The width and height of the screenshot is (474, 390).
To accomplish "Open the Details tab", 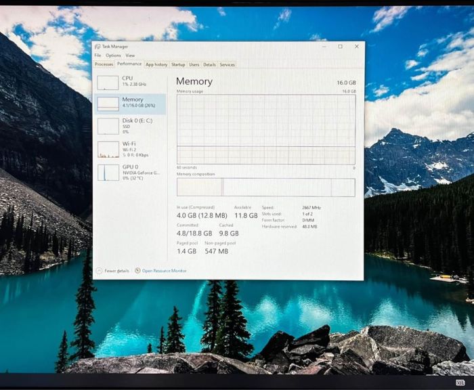I will coord(209,64).
